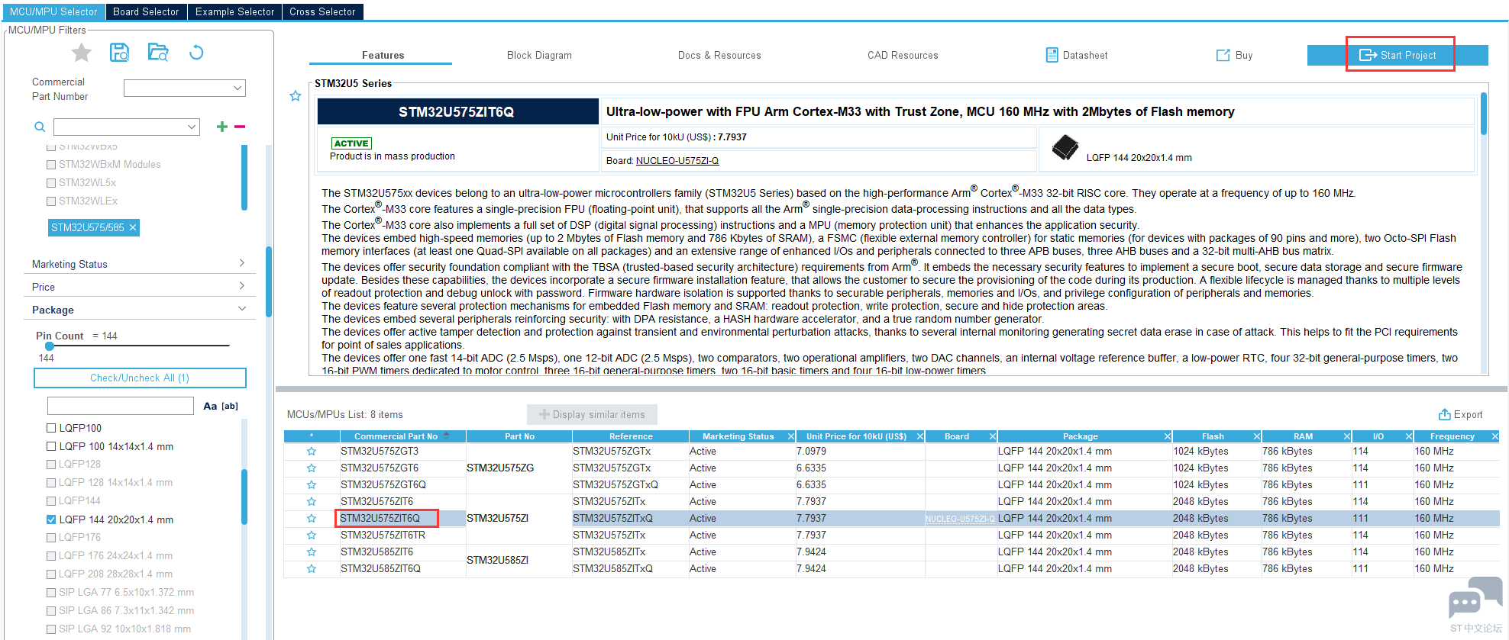Click the Buy button
The width and height of the screenshot is (1509, 640).
(x=1235, y=55)
